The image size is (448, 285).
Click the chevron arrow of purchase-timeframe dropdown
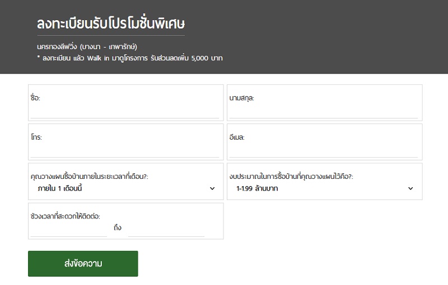(212, 188)
